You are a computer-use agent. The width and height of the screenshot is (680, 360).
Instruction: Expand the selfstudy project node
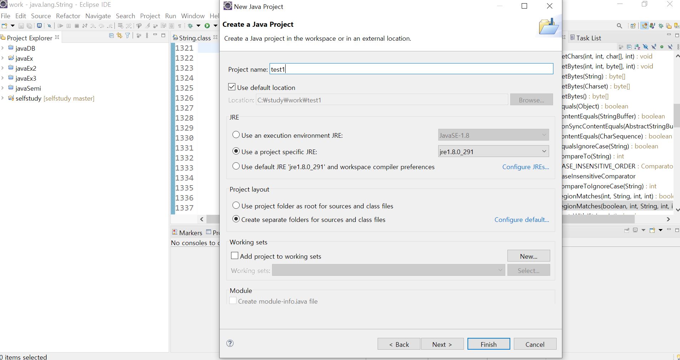coord(3,98)
